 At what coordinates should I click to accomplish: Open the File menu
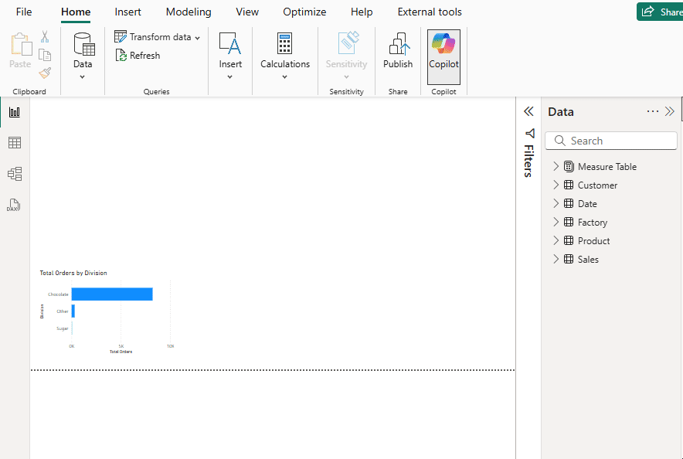click(24, 12)
